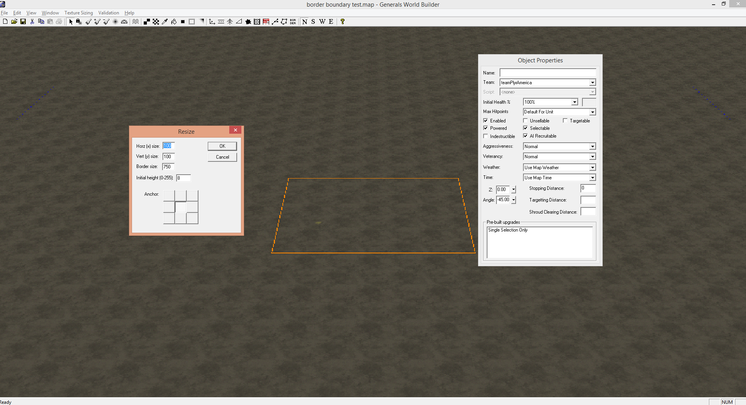Open the Open File folder icon
Viewport: 746px width, 405px height.
(x=14, y=21)
